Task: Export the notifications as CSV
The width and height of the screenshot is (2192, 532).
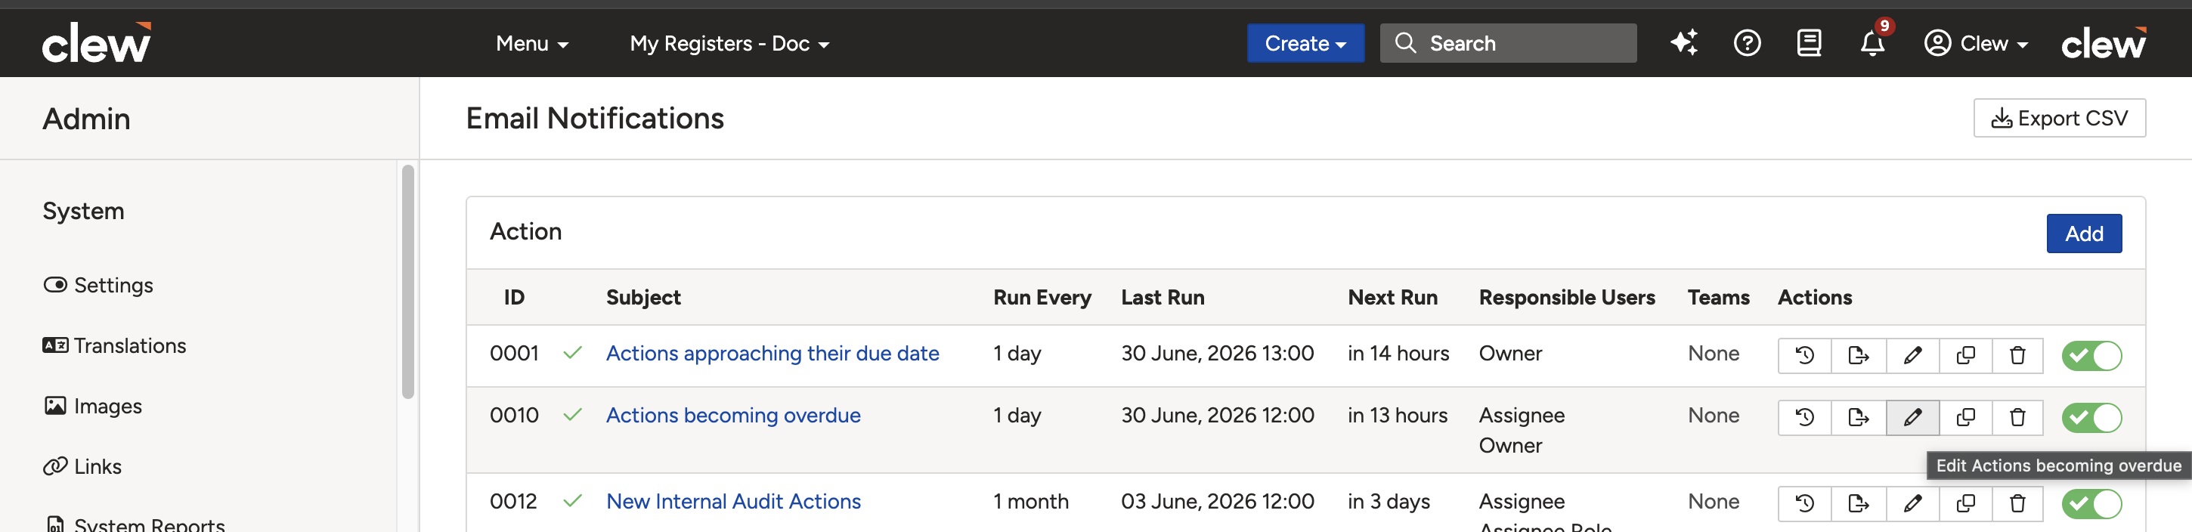Action: point(2059,117)
